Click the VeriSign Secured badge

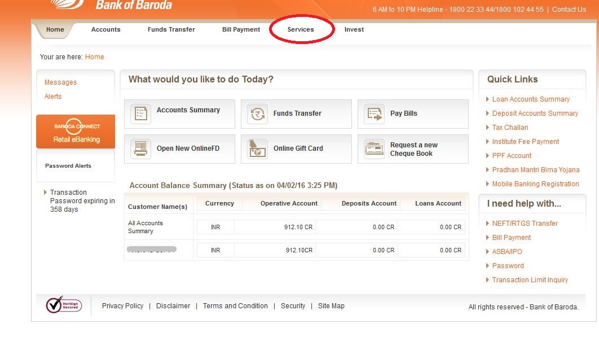[64, 305]
